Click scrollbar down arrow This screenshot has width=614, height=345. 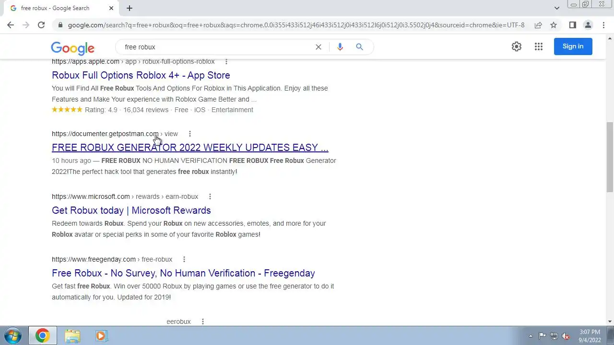pos(610,322)
